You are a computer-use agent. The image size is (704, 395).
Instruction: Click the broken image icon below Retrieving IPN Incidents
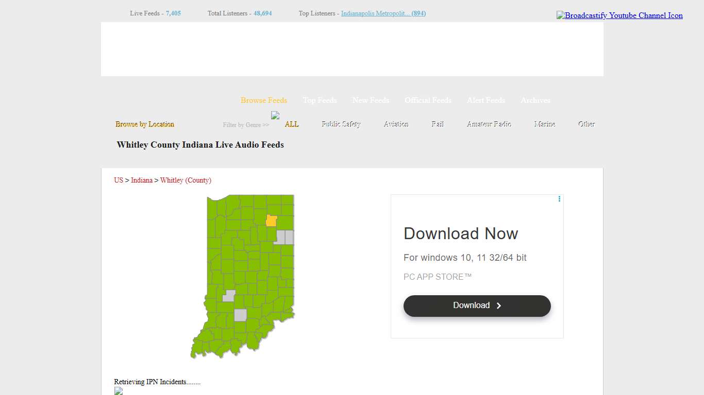click(119, 391)
